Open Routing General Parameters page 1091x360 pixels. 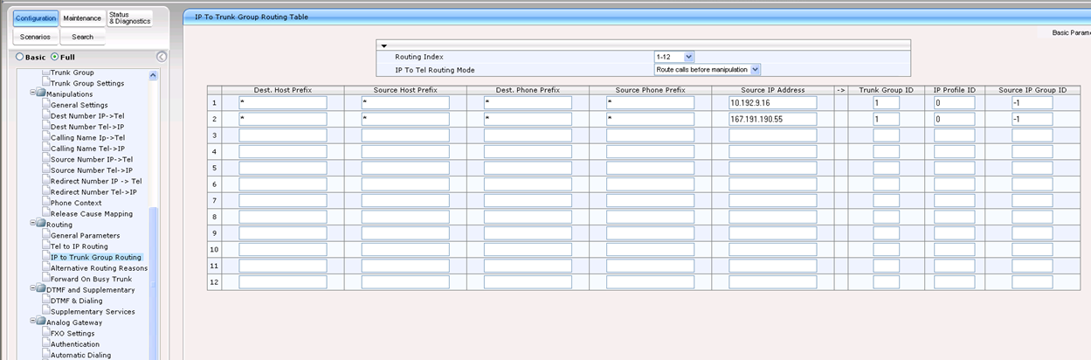point(85,235)
